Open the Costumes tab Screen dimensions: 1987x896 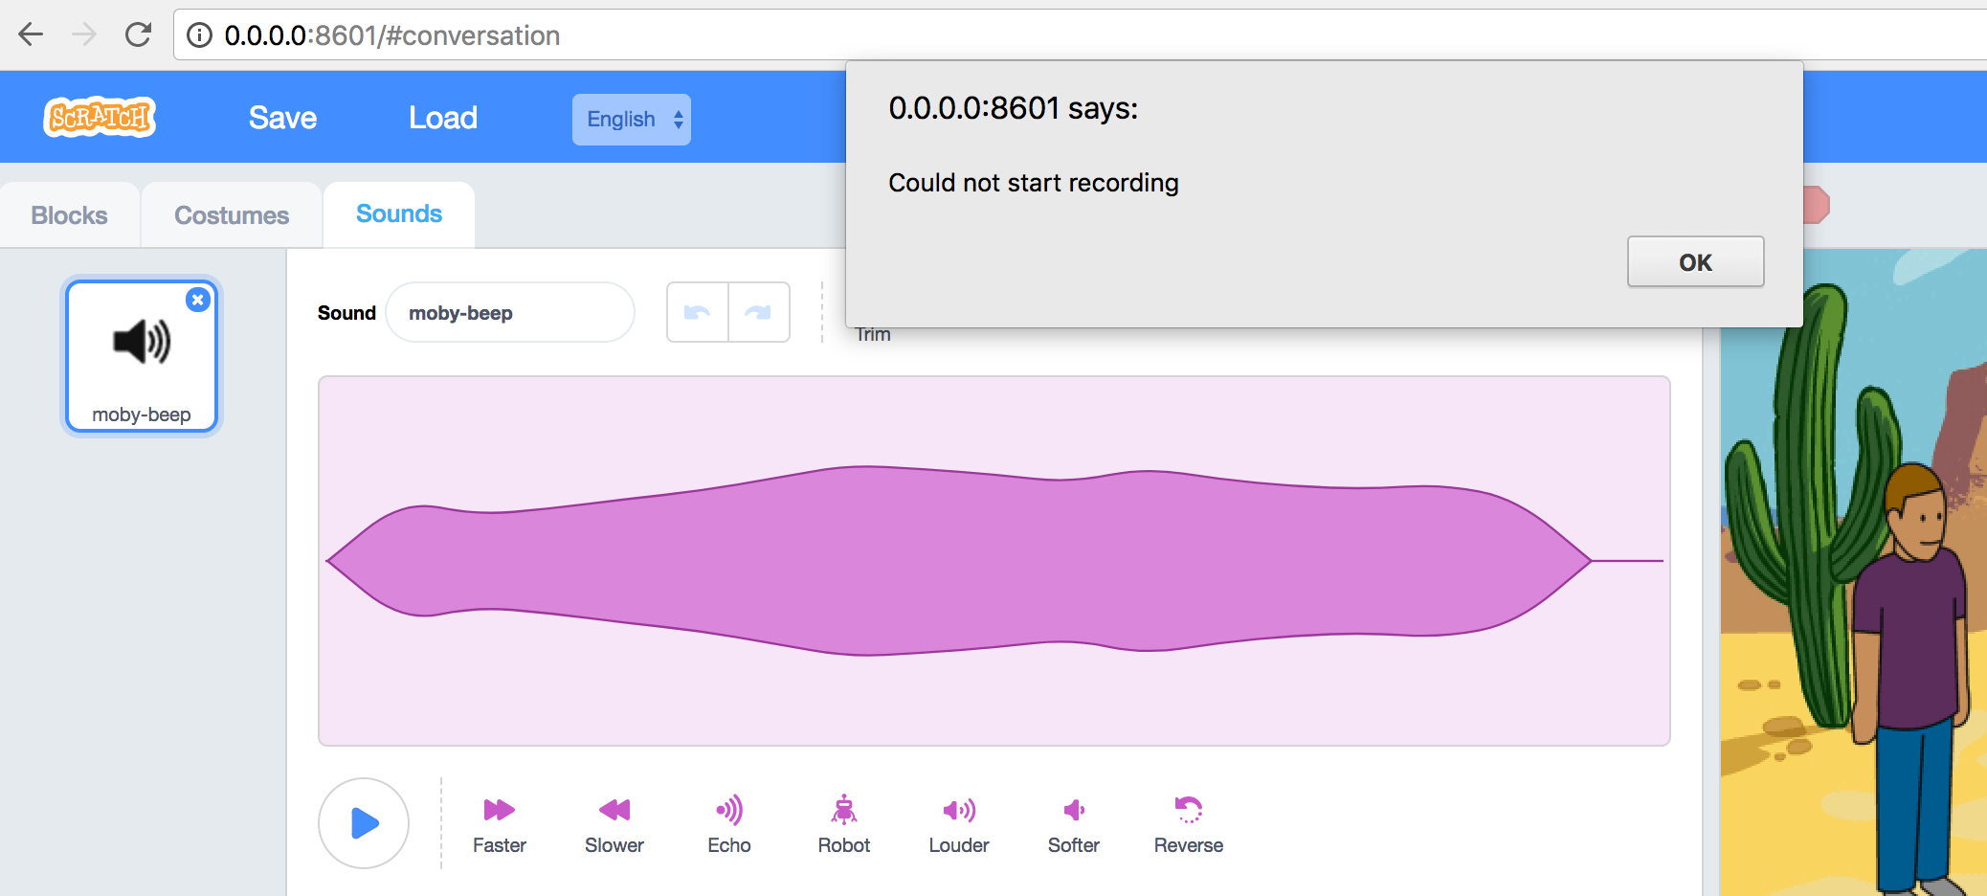(x=231, y=214)
